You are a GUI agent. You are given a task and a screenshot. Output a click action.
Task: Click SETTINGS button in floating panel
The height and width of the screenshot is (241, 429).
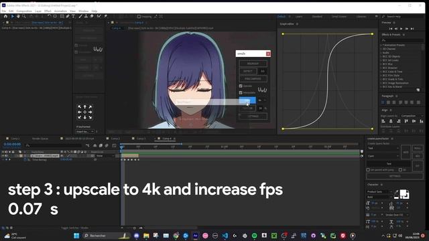[x=253, y=116]
